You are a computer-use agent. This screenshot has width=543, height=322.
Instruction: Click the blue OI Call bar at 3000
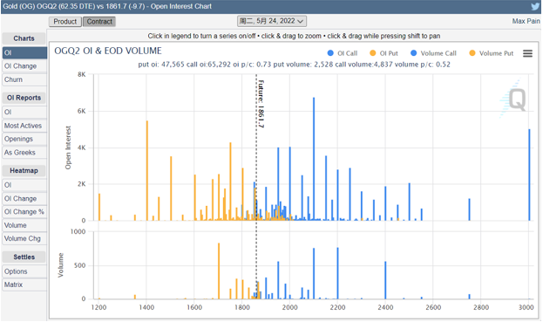(x=529, y=175)
